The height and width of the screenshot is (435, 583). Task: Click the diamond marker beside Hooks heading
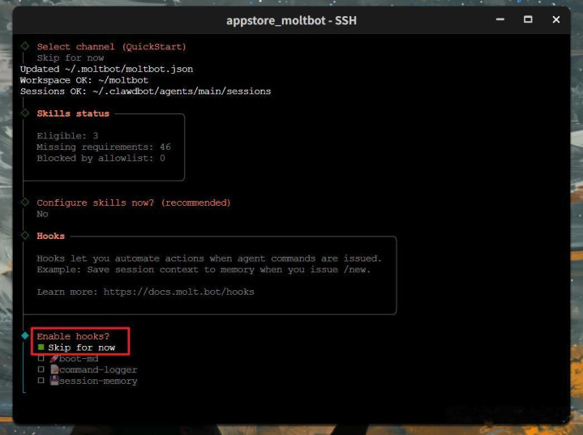[x=25, y=236]
